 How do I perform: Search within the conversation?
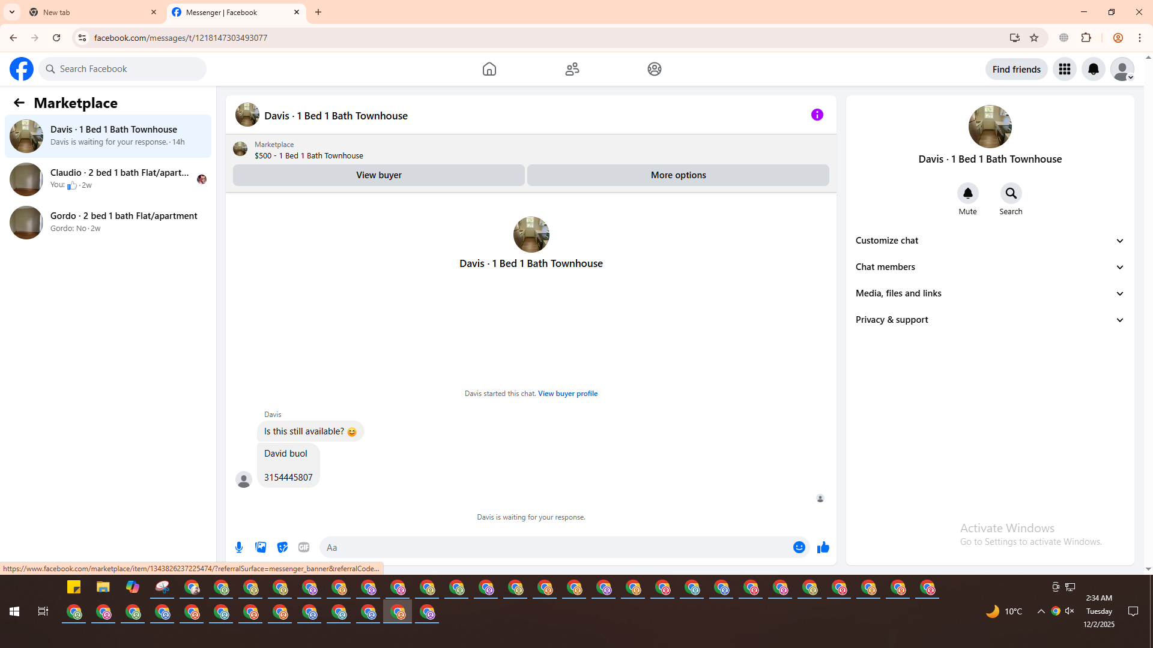click(x=1011, y=193)
